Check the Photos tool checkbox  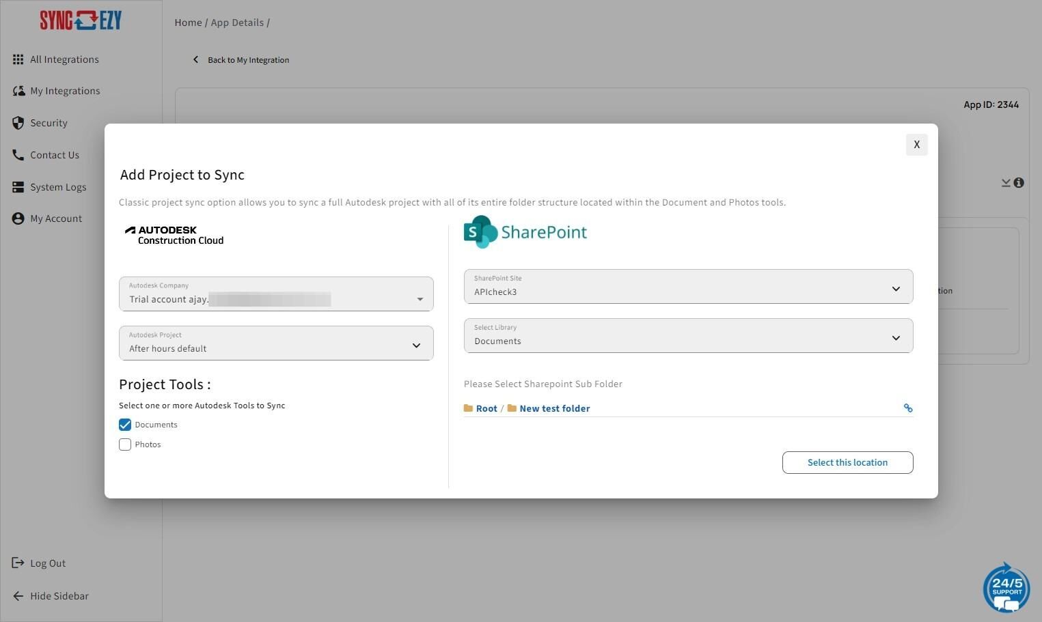click(x=125, y=444)
